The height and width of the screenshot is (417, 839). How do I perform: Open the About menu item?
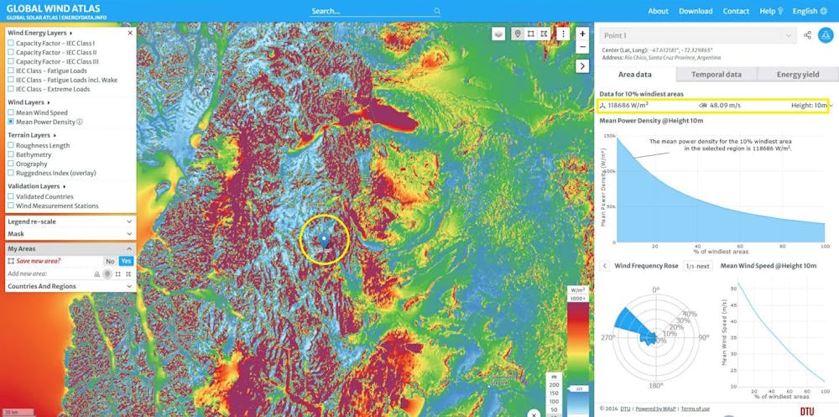click(658, 11)
